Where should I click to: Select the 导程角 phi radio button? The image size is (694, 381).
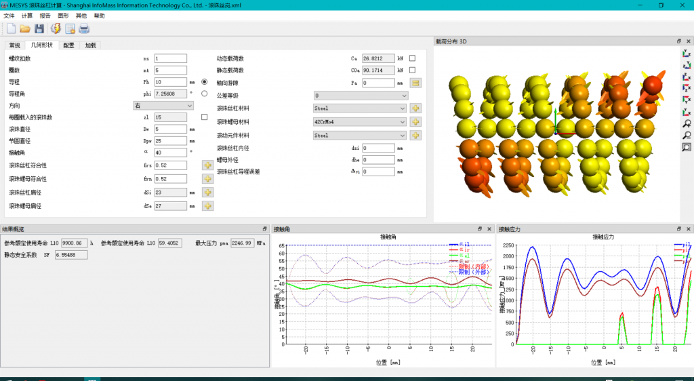[x=205, y=94]
